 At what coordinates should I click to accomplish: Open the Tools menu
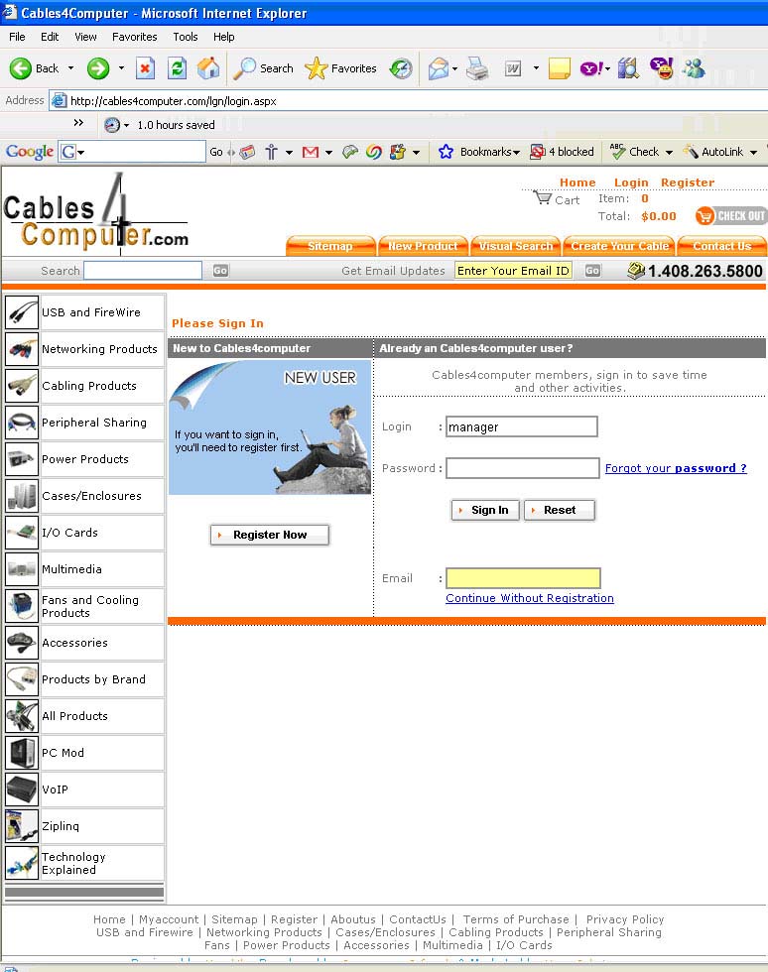186,37
